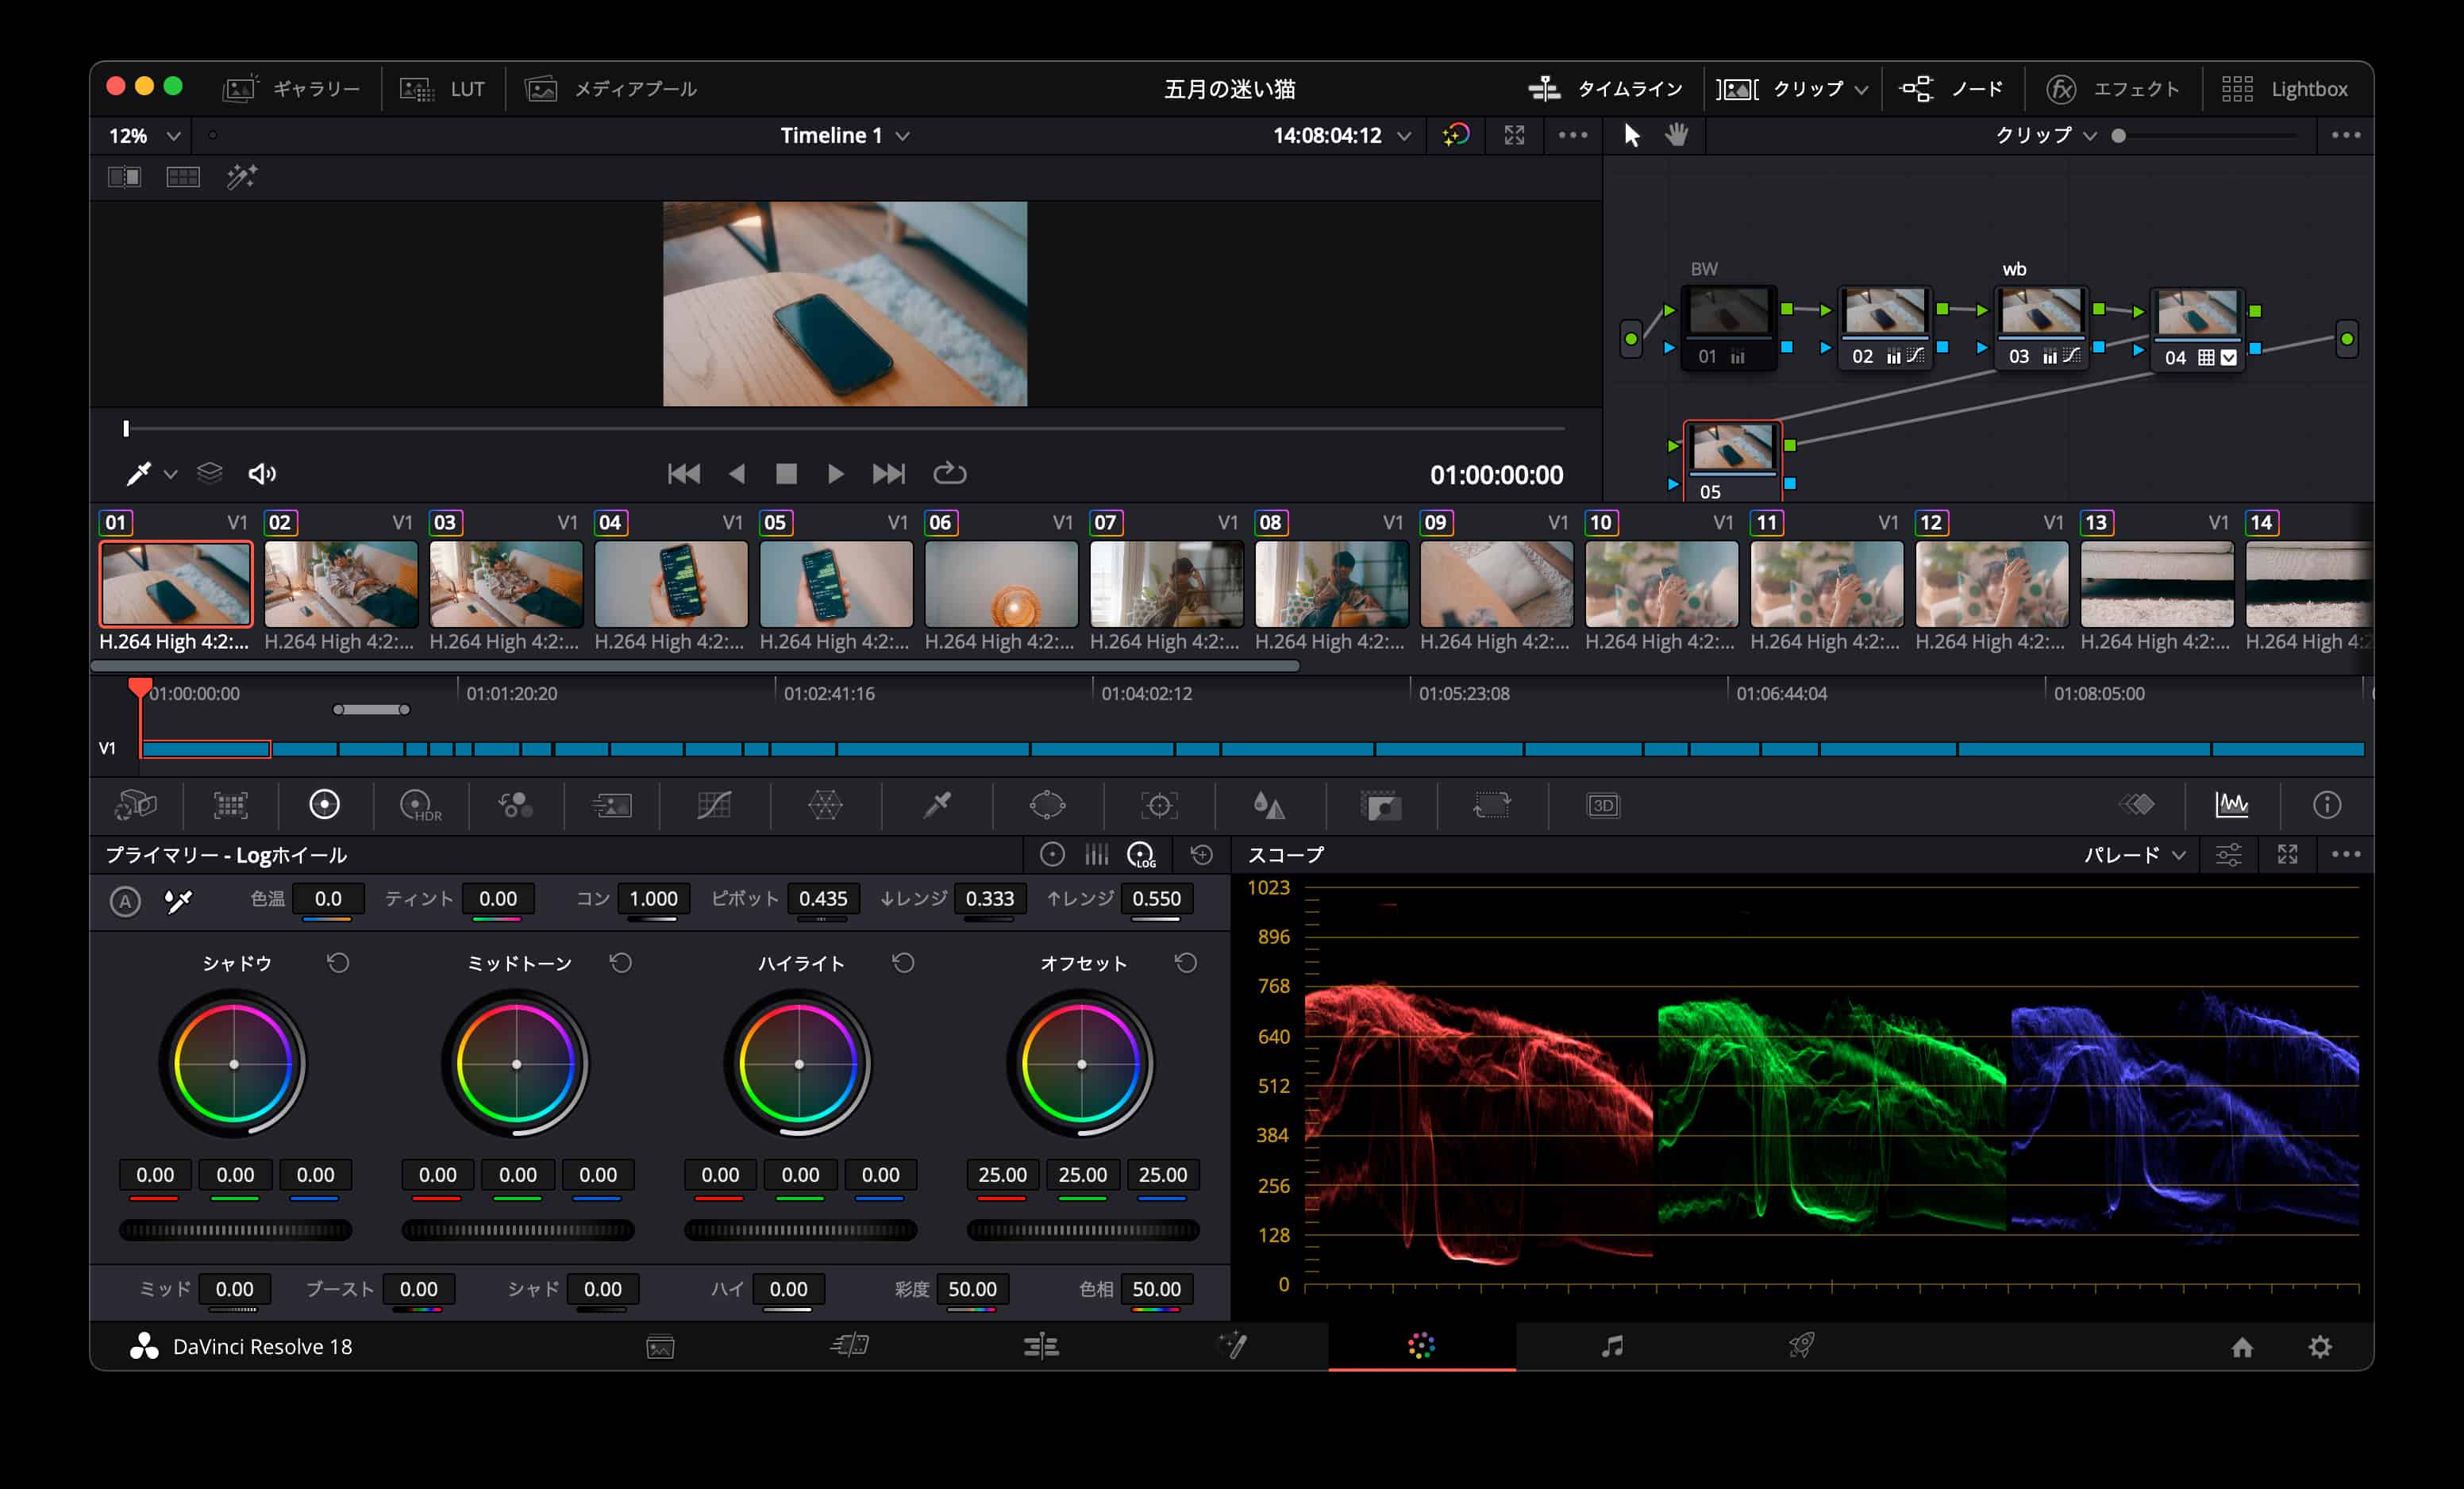Click the シャドウ master wheel slider
This screenshot has height=1489, width=2464.
point(235,1230)
